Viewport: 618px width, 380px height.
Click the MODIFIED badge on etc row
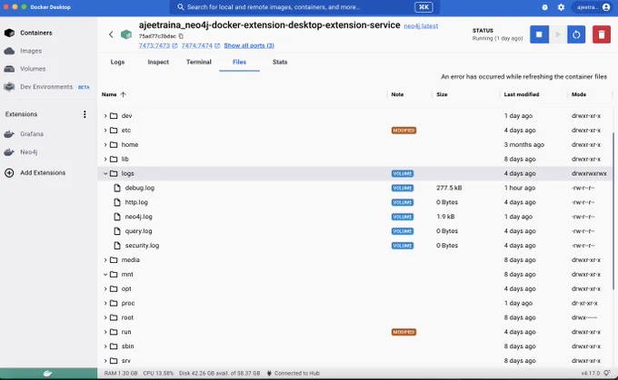[404, 131]
